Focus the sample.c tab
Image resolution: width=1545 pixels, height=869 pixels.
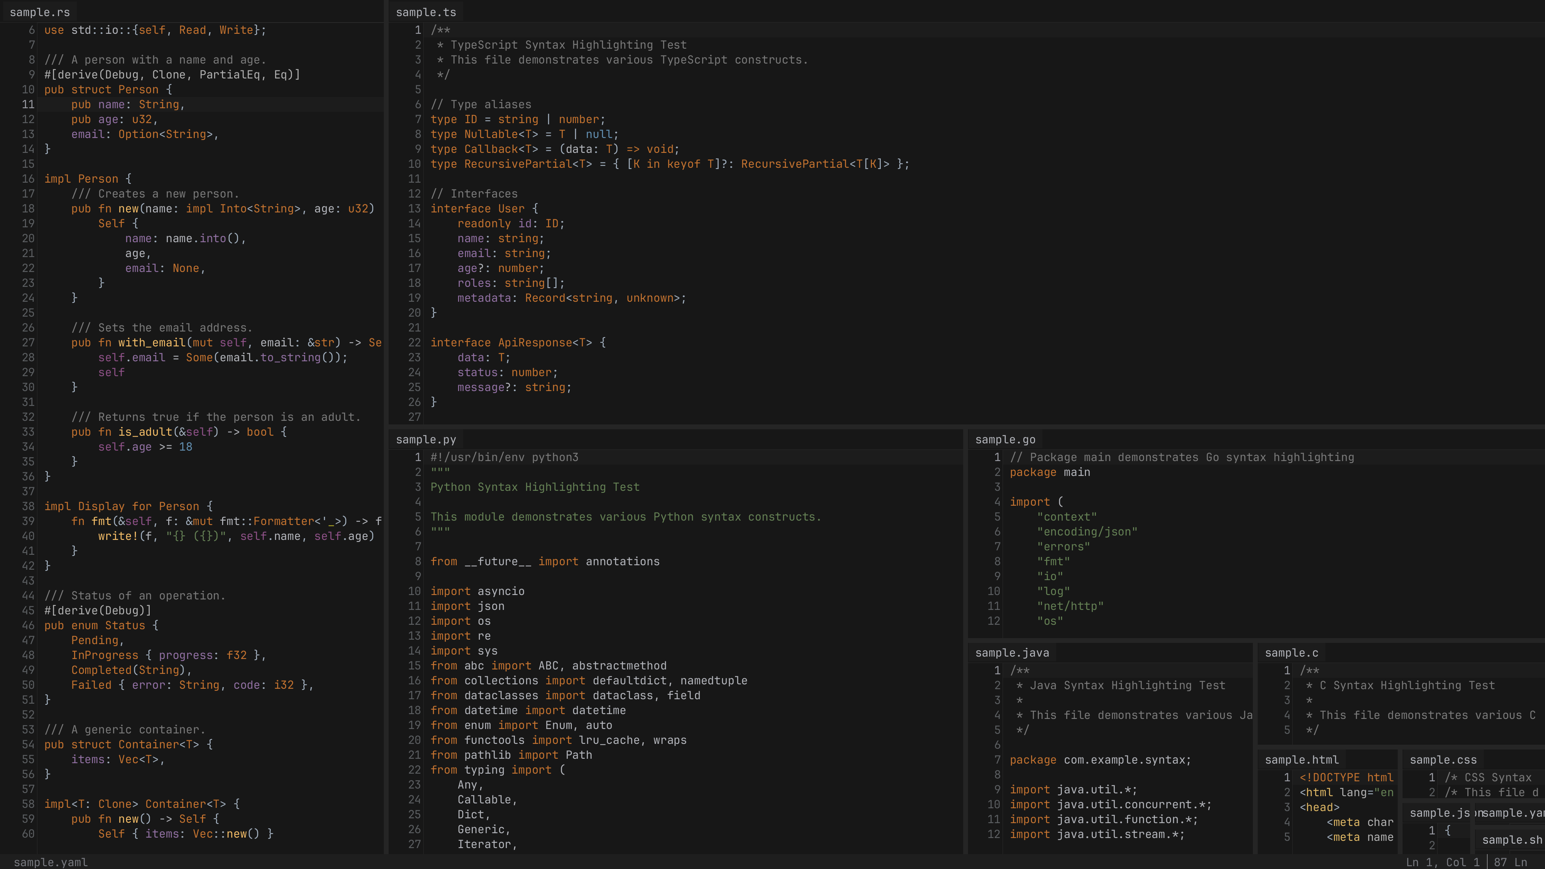click(1291, 653)
